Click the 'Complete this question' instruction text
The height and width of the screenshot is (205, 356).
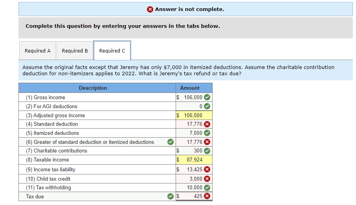(x=123, y=26)
